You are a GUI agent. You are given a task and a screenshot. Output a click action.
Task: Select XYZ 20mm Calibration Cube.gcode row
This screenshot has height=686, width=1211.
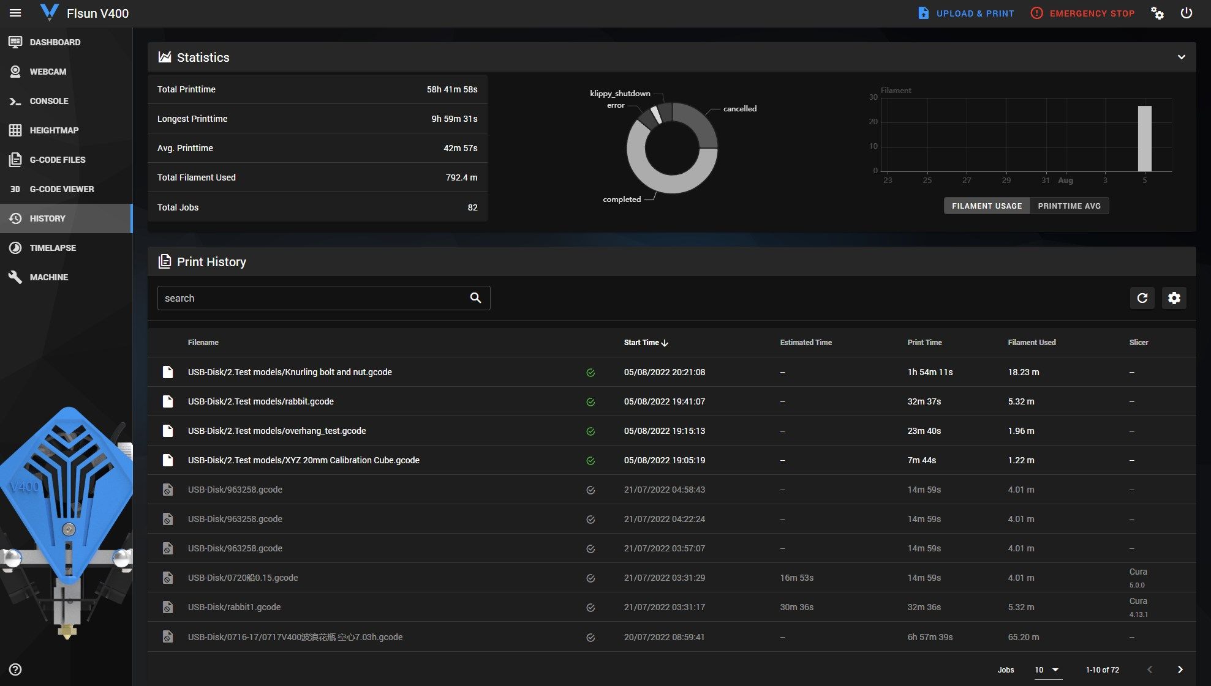672,460
